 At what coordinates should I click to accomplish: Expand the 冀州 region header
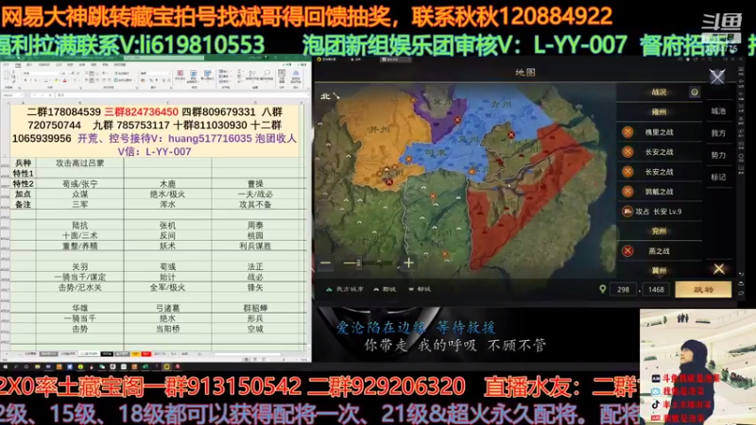pyautogui.click(x=659, y=270)
